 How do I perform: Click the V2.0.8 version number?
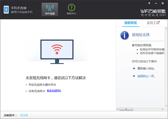[24, 115]
